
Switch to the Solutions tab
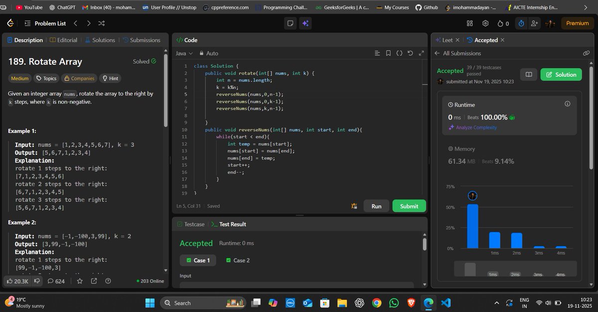(x=100, y=40)
